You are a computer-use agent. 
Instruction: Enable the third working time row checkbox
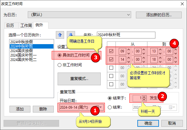click(x=111, y=68)
